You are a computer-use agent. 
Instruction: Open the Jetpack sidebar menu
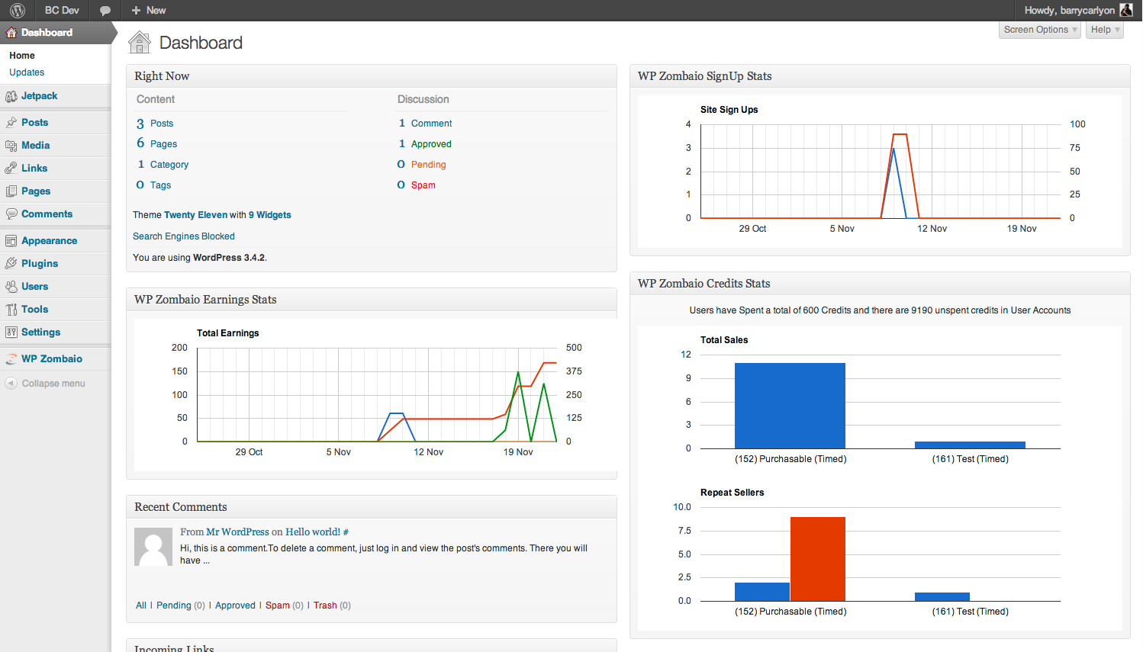[40, 96]
